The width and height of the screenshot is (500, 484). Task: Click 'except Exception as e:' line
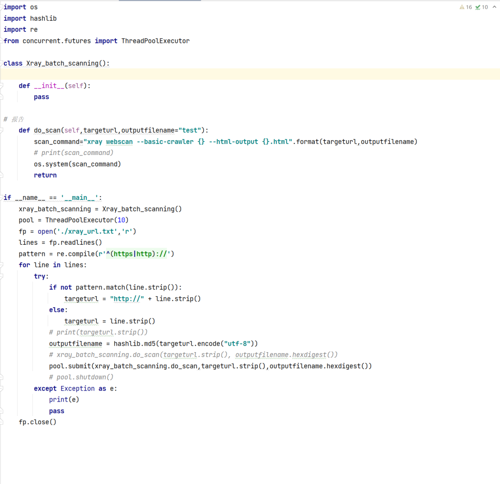point(75,388)
